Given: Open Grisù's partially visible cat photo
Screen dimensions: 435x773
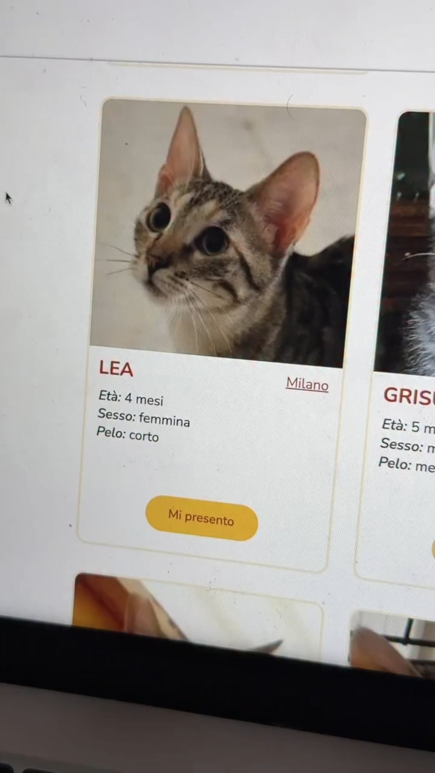Looking at the screenshot, I should click(x=406, y=243).
